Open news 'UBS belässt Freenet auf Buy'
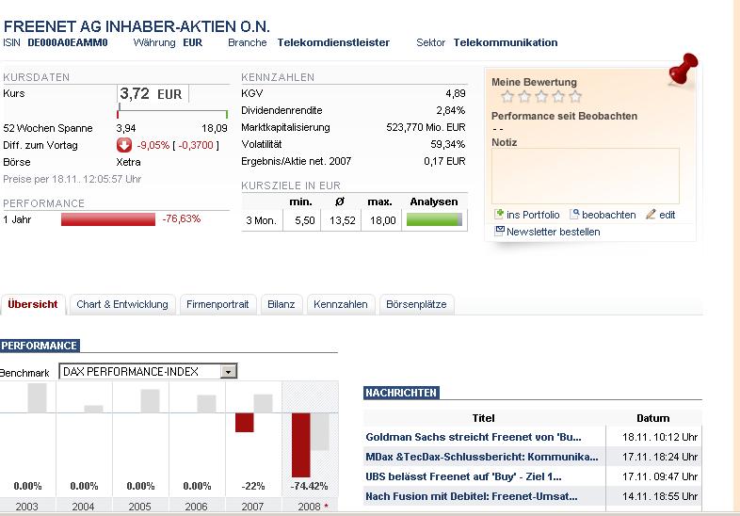Screen dimensions: 740x516 tap(463, 476)
